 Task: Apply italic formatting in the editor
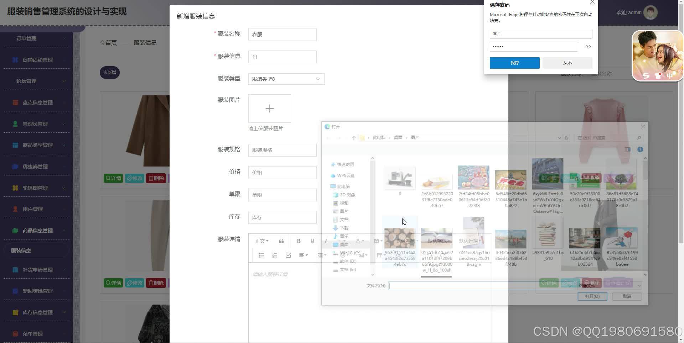pyautogui.click(x=326, y=241)
